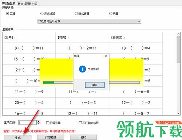The width and height of the screenshot is (182, 140).
Task: Click the results scrollbar up arrow
Action: pos(178,34)
